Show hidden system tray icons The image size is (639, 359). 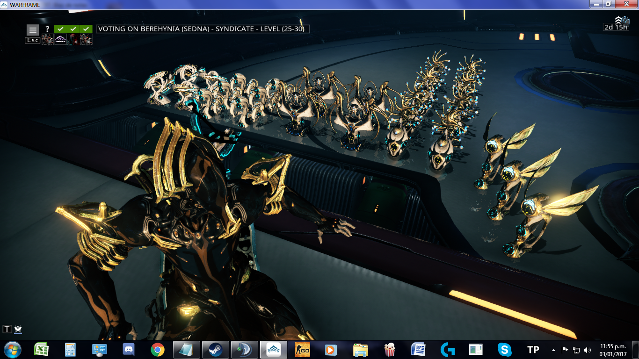(554, 350)
